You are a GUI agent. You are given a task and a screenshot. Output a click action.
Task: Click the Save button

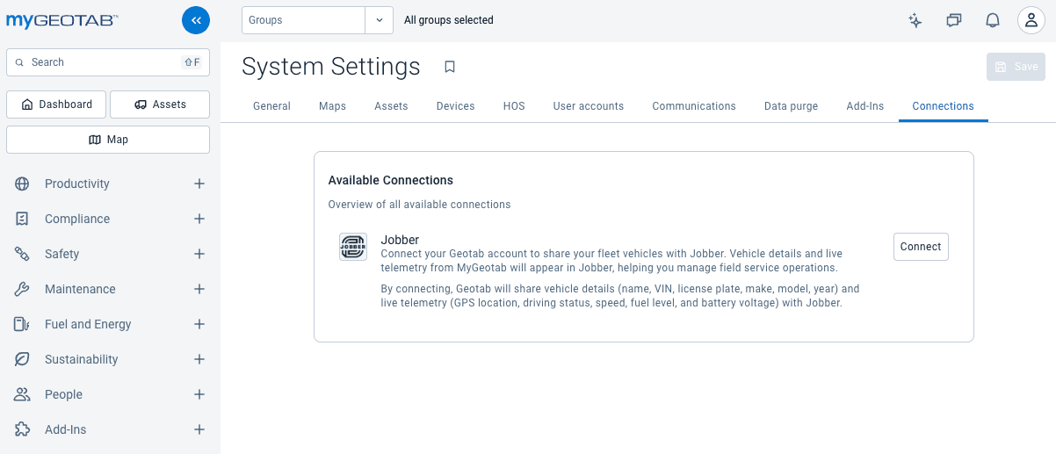pyautogui.click(x=1016, y=67)
